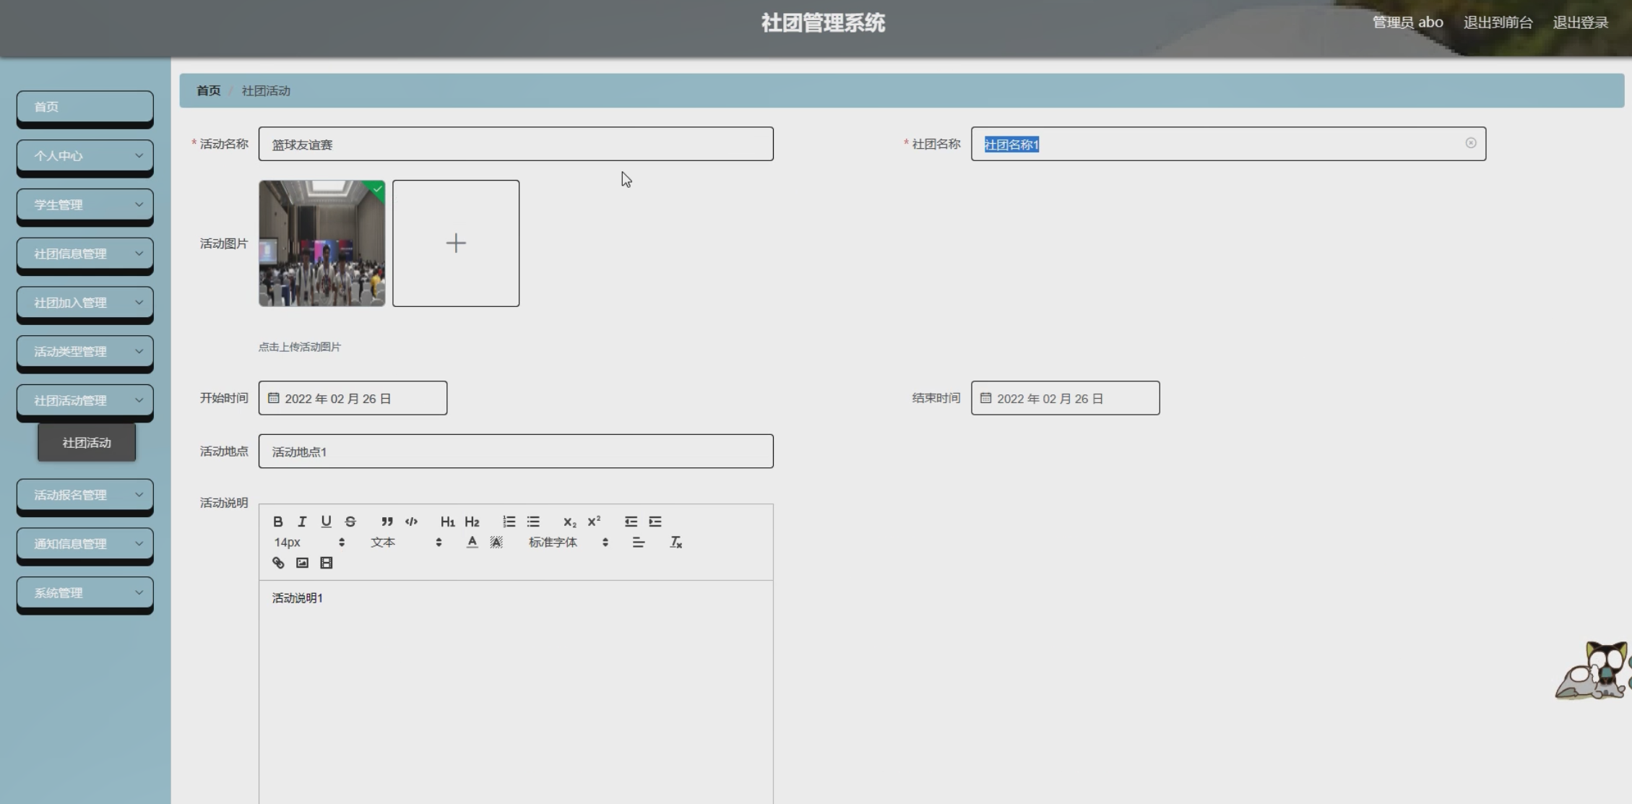This screenshot has width=1632, height=804.
Task: Apply strikethrough formatting
Action: coord(350,522)
